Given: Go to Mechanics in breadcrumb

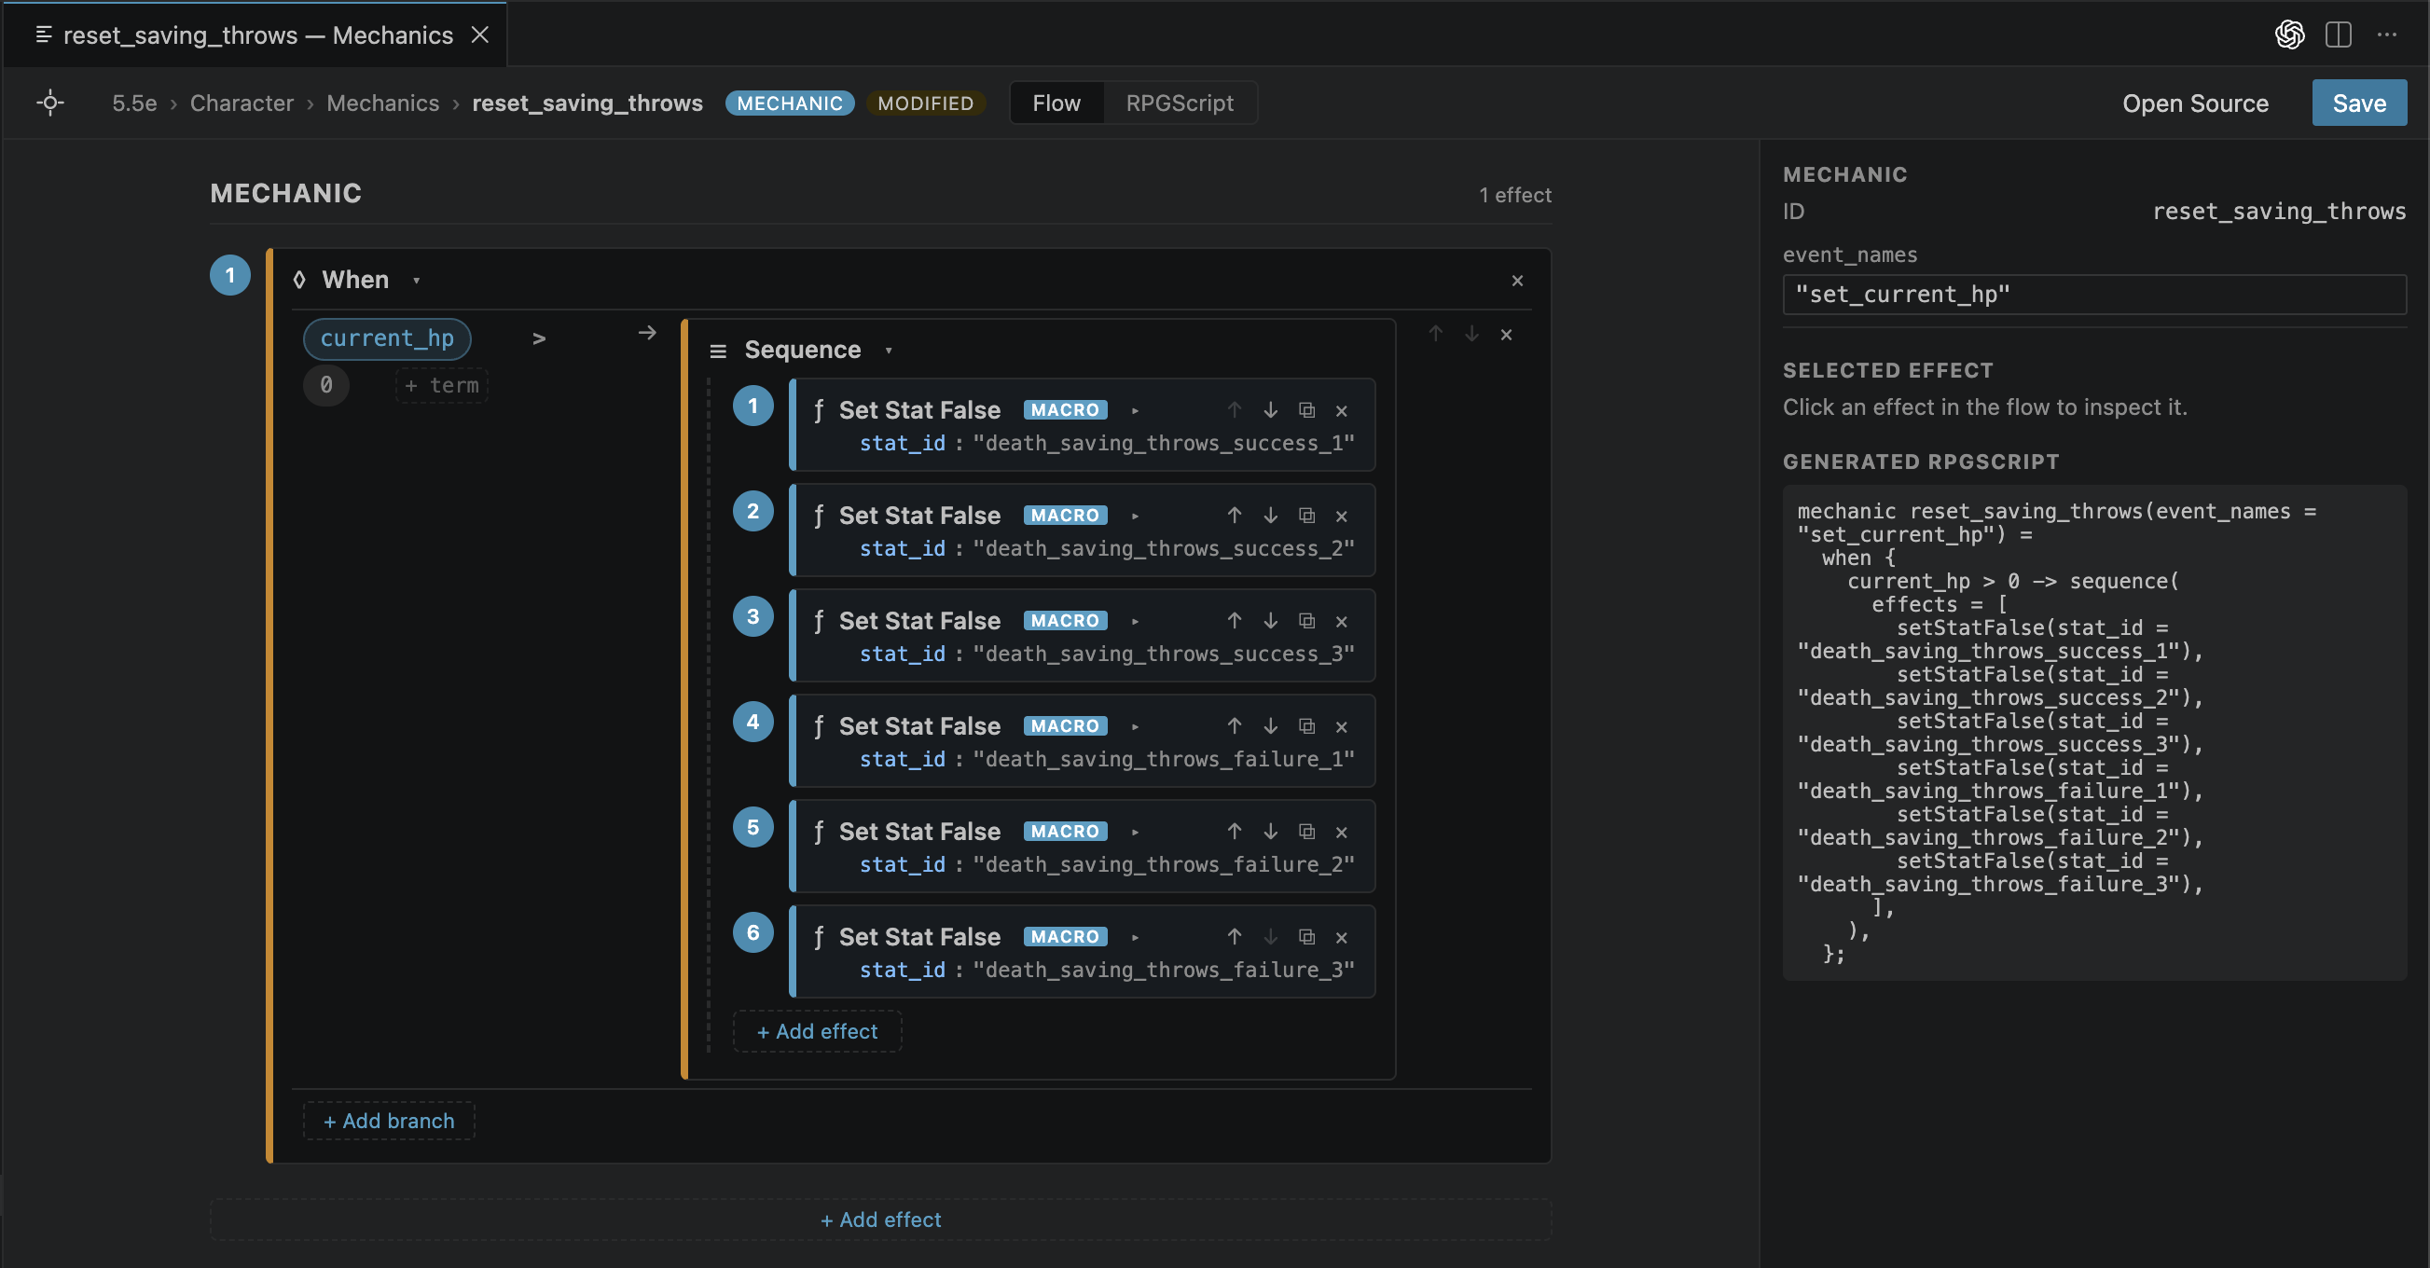Looking at the screenshot, I should click(383, 103).
